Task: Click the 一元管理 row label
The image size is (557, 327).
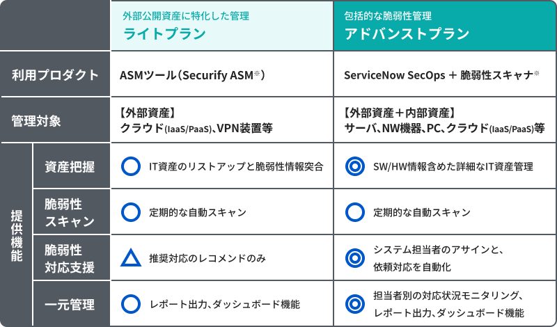Action: [70, 305]
